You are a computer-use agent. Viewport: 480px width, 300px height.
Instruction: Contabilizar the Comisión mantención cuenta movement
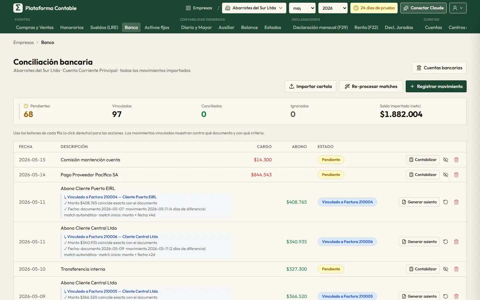[x=423, y=160]
